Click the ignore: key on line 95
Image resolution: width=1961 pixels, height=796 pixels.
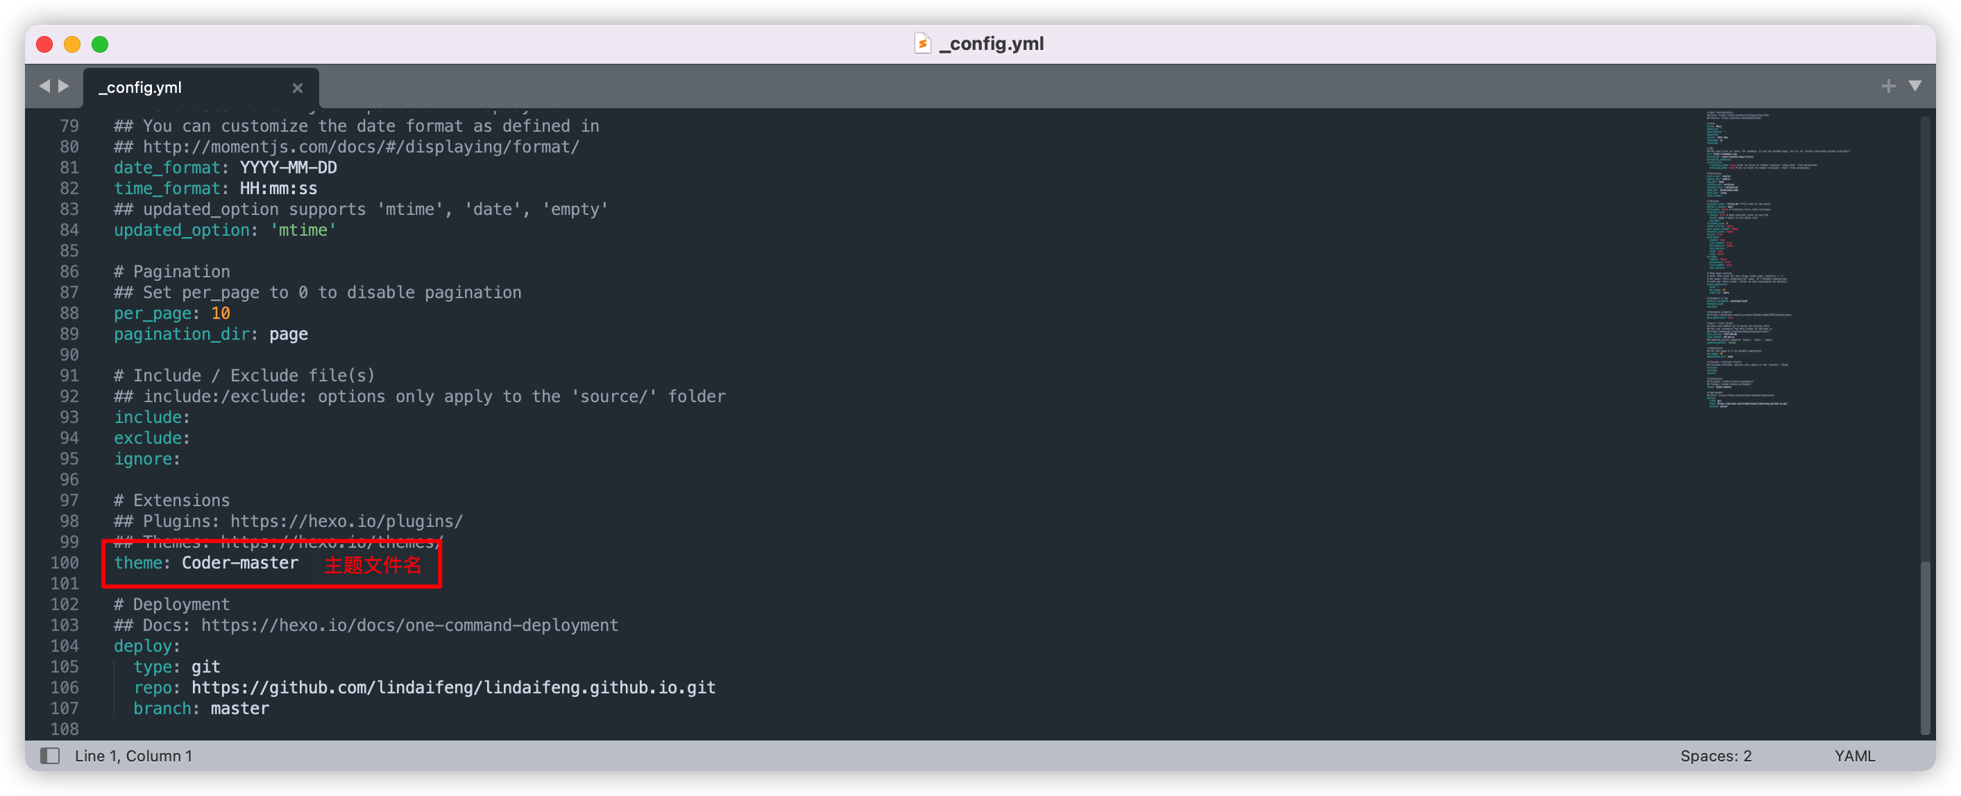[147, 459]
